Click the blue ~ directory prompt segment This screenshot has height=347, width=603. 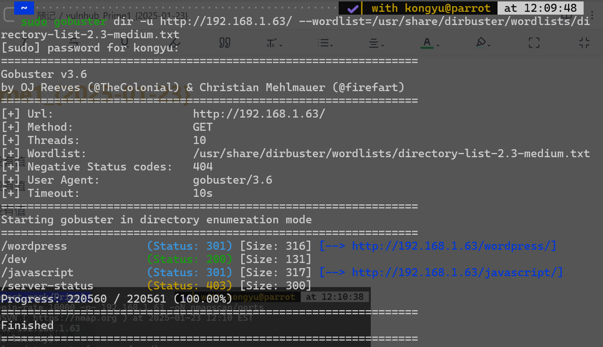24,8
